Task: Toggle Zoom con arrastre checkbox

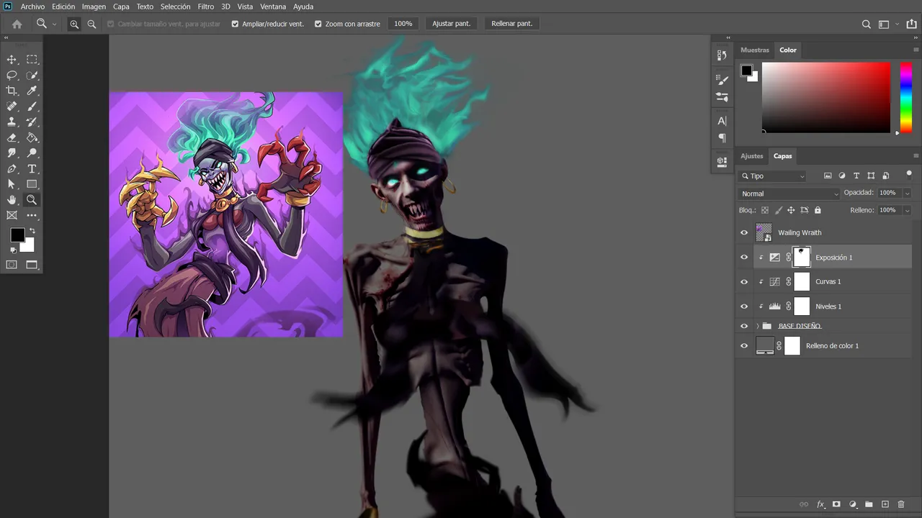Action: (x=318, y=24)
